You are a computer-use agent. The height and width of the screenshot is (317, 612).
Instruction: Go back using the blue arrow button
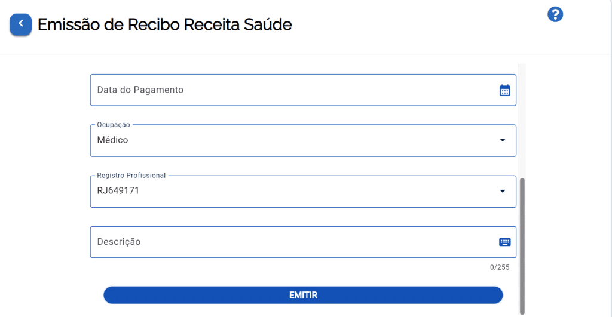(21, 24)
